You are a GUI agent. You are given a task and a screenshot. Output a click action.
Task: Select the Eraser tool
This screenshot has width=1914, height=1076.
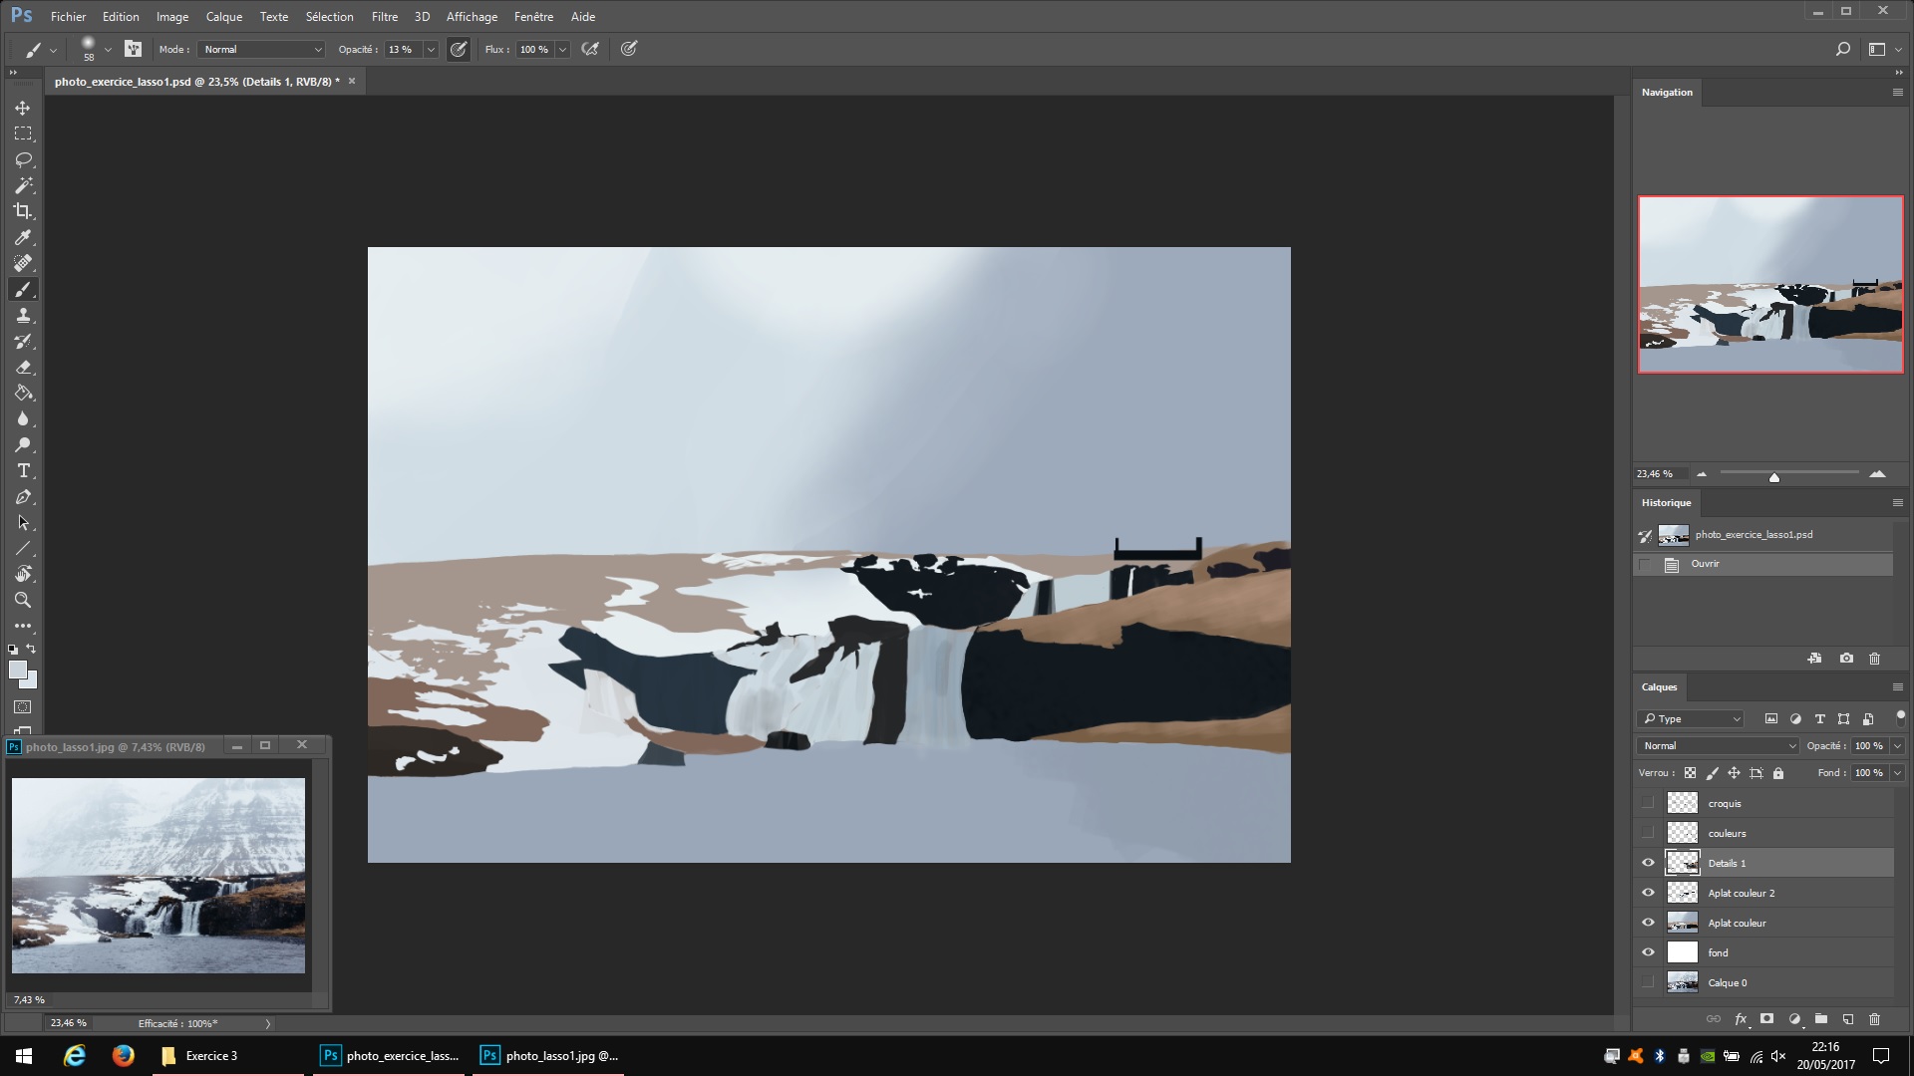click(x=23, y=367)
